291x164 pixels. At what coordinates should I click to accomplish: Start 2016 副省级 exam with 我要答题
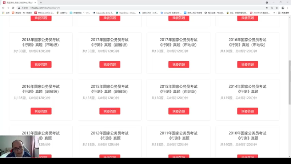pos(41,111)
